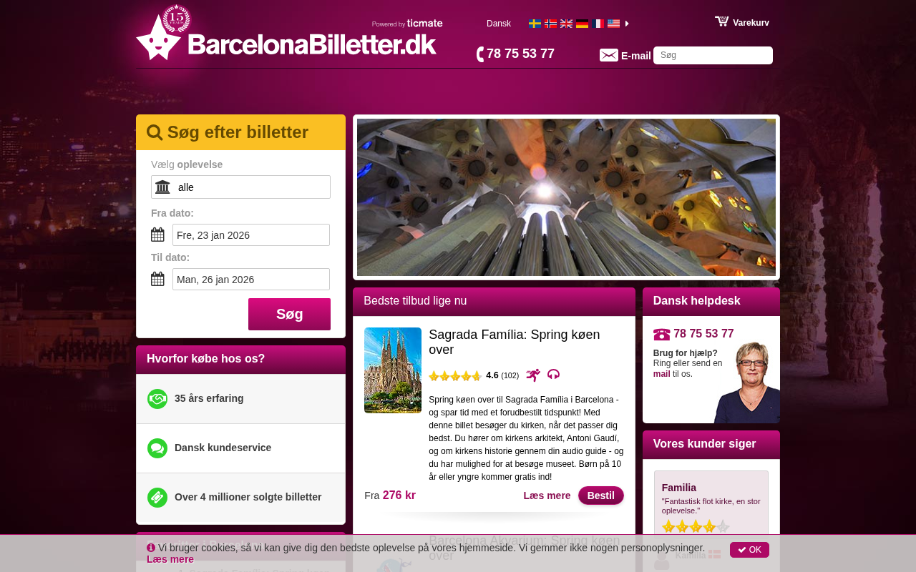916x572 pixels.
Task: Open the Varekurv shopping cart icon
Action: 722,21
